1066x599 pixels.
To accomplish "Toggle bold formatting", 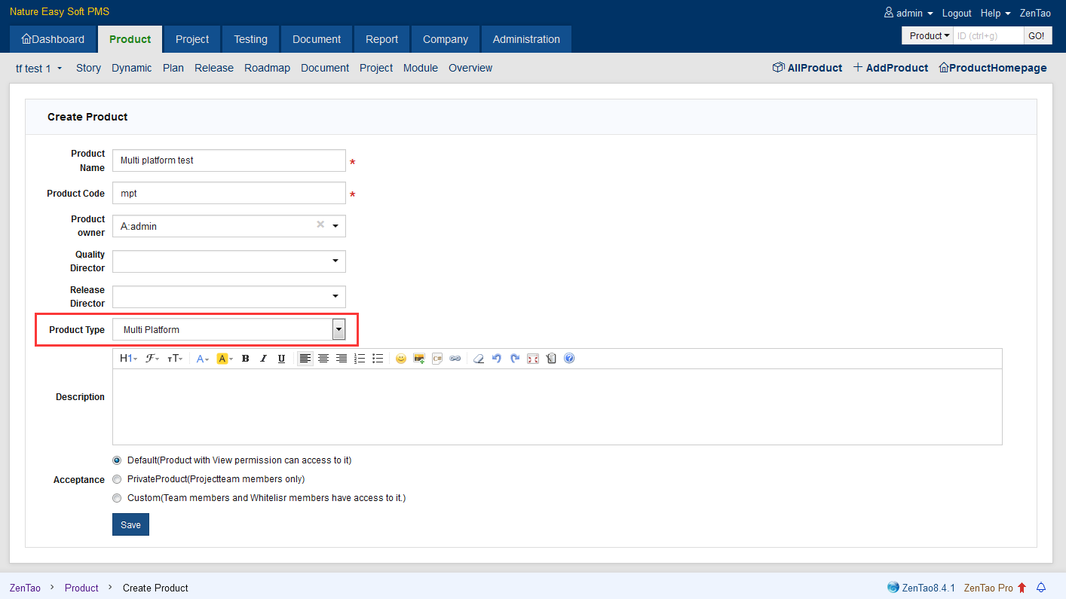I will (245, 359).
